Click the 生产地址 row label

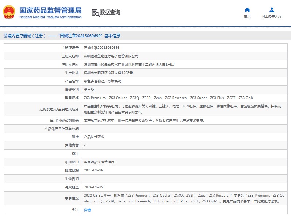72,73
